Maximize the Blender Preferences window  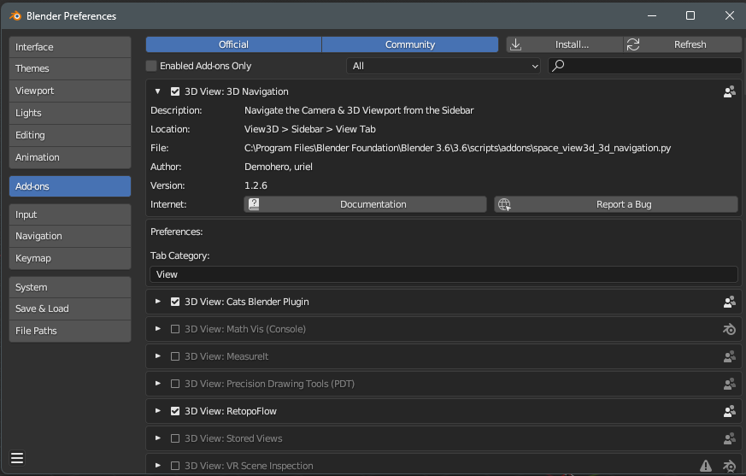[x=690, y=15]
